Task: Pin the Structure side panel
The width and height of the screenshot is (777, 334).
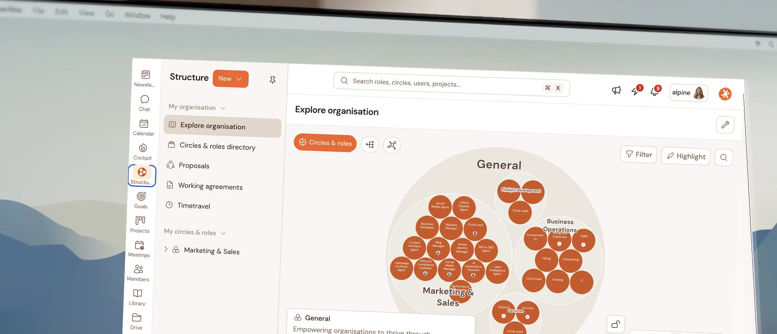Action: (x=273, y=80)
